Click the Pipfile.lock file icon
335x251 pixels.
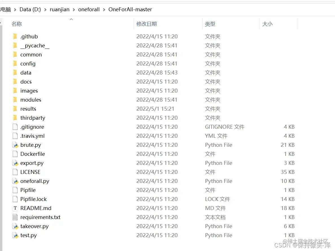(15, 199)
